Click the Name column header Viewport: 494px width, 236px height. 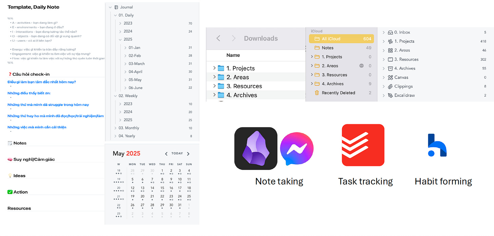(x=233, y=55)
